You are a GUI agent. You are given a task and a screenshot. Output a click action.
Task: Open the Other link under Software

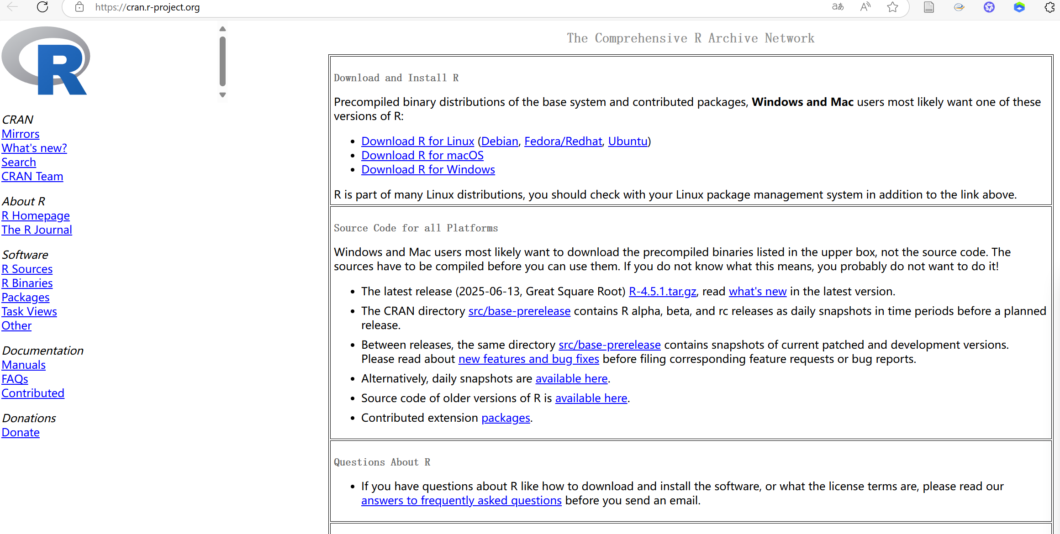point(16,325)
